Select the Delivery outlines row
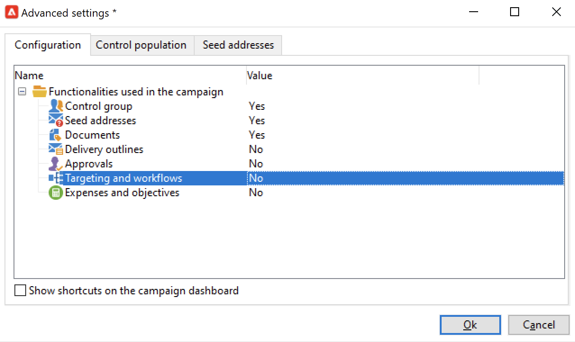This screenshot has height=342, width=575. [104, 149]
